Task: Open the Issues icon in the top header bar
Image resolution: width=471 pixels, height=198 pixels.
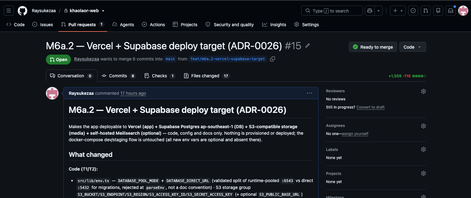Action: click(413, 11)
